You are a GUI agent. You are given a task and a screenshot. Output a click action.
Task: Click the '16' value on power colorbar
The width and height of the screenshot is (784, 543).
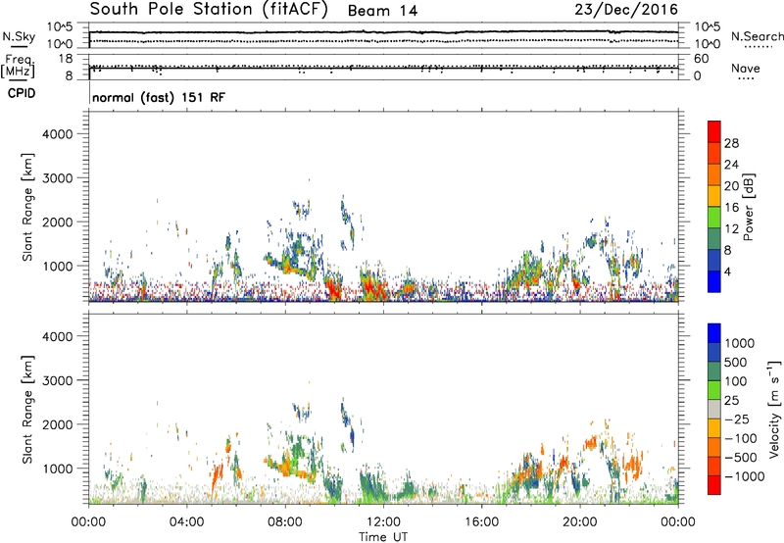pos(731,208)
